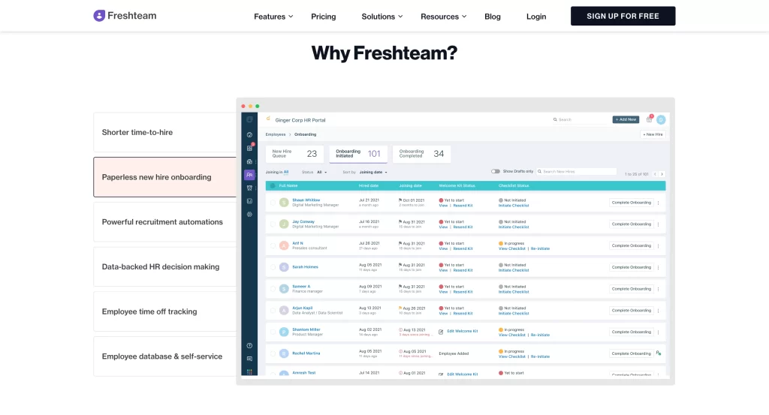Expand the Features menu in top navigation
769x415 pixels.
pyautogui.click(x=273, y=17)
